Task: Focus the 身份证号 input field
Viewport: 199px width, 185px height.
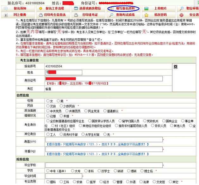Action: click(104, 79)
